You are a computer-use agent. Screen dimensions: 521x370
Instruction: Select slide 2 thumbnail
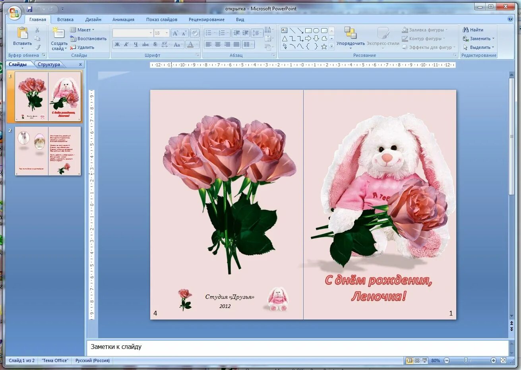[48, 151]
